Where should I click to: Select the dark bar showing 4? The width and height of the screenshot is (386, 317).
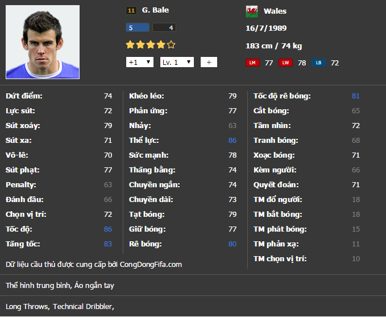tap(164, 27)
